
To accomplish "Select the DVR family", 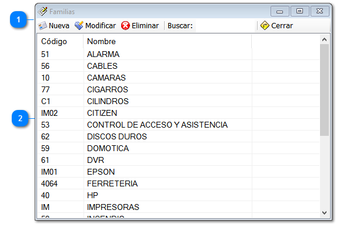I will pos(178,160).
